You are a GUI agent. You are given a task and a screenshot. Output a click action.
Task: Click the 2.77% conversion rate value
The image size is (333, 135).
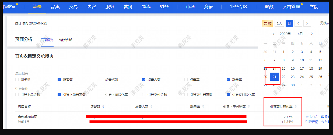pyautogui.click(x=288, y=117)
